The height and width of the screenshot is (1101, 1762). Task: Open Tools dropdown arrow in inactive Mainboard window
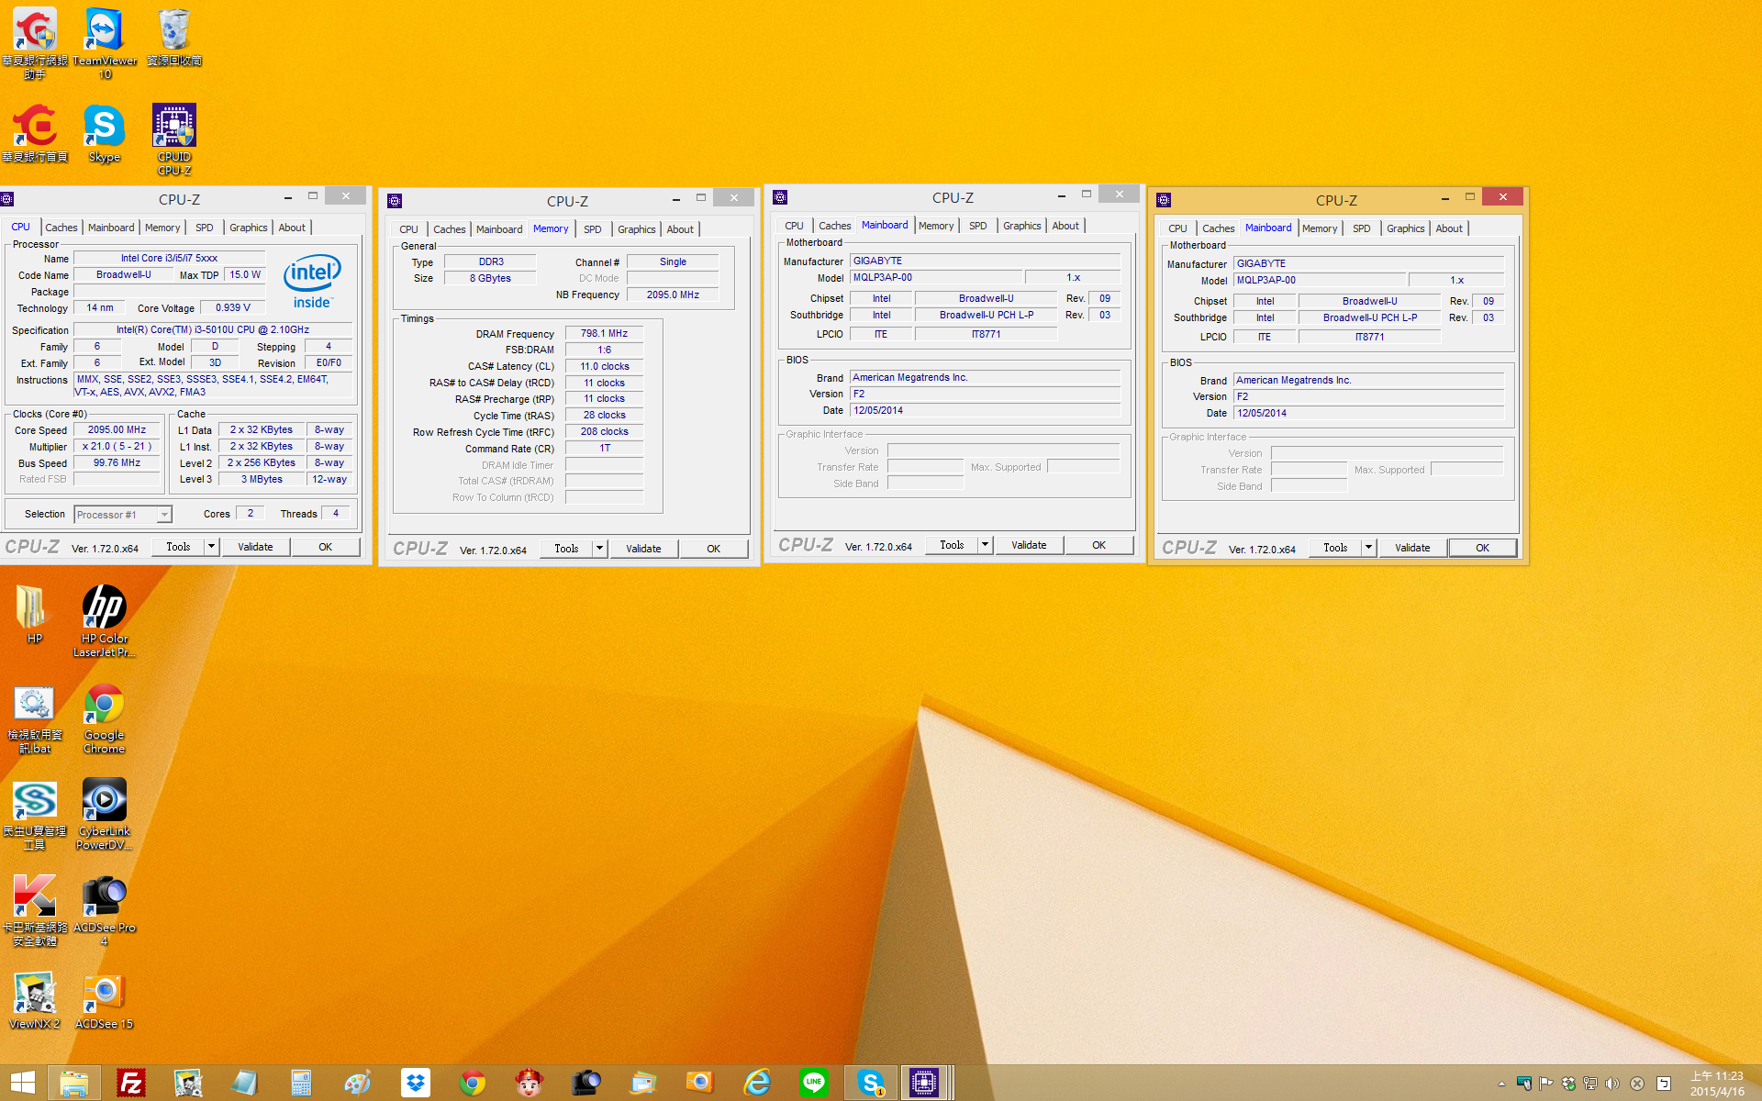click(985, 545)
